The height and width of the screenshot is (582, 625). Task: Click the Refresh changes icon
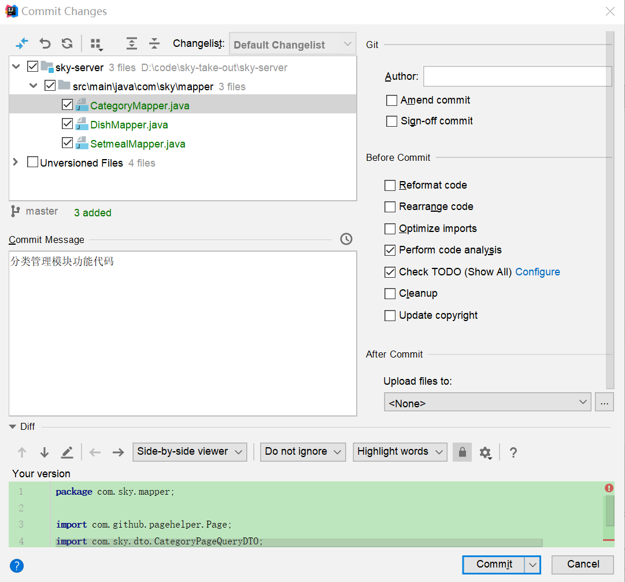[x=67, y=43]
